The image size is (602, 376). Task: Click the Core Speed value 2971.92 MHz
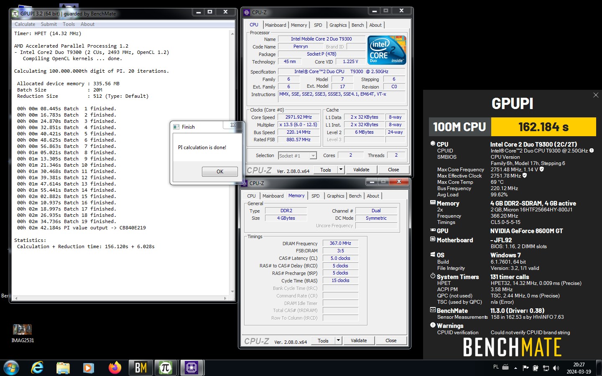[298, 117]
